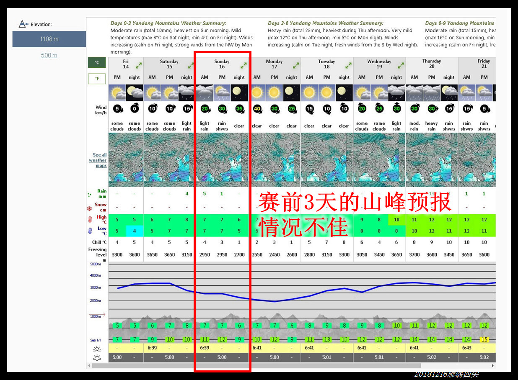Image resolution: width=518 pixels, height=380 pixels.
Task: Click the 5:02 sunset time under Thursday
Action: 432,357
